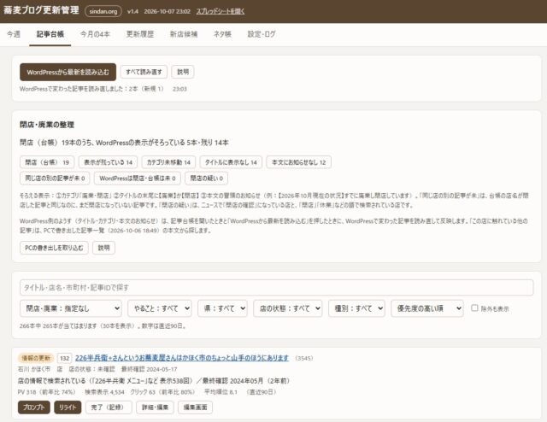Toggle the 除外も表示 checkbox
The image size is (547, 422).
(x=474, y=308)
